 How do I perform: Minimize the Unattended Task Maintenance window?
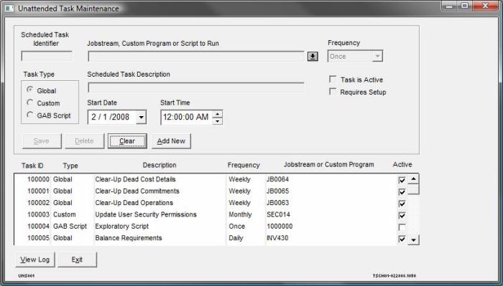[x=449, y=6]
